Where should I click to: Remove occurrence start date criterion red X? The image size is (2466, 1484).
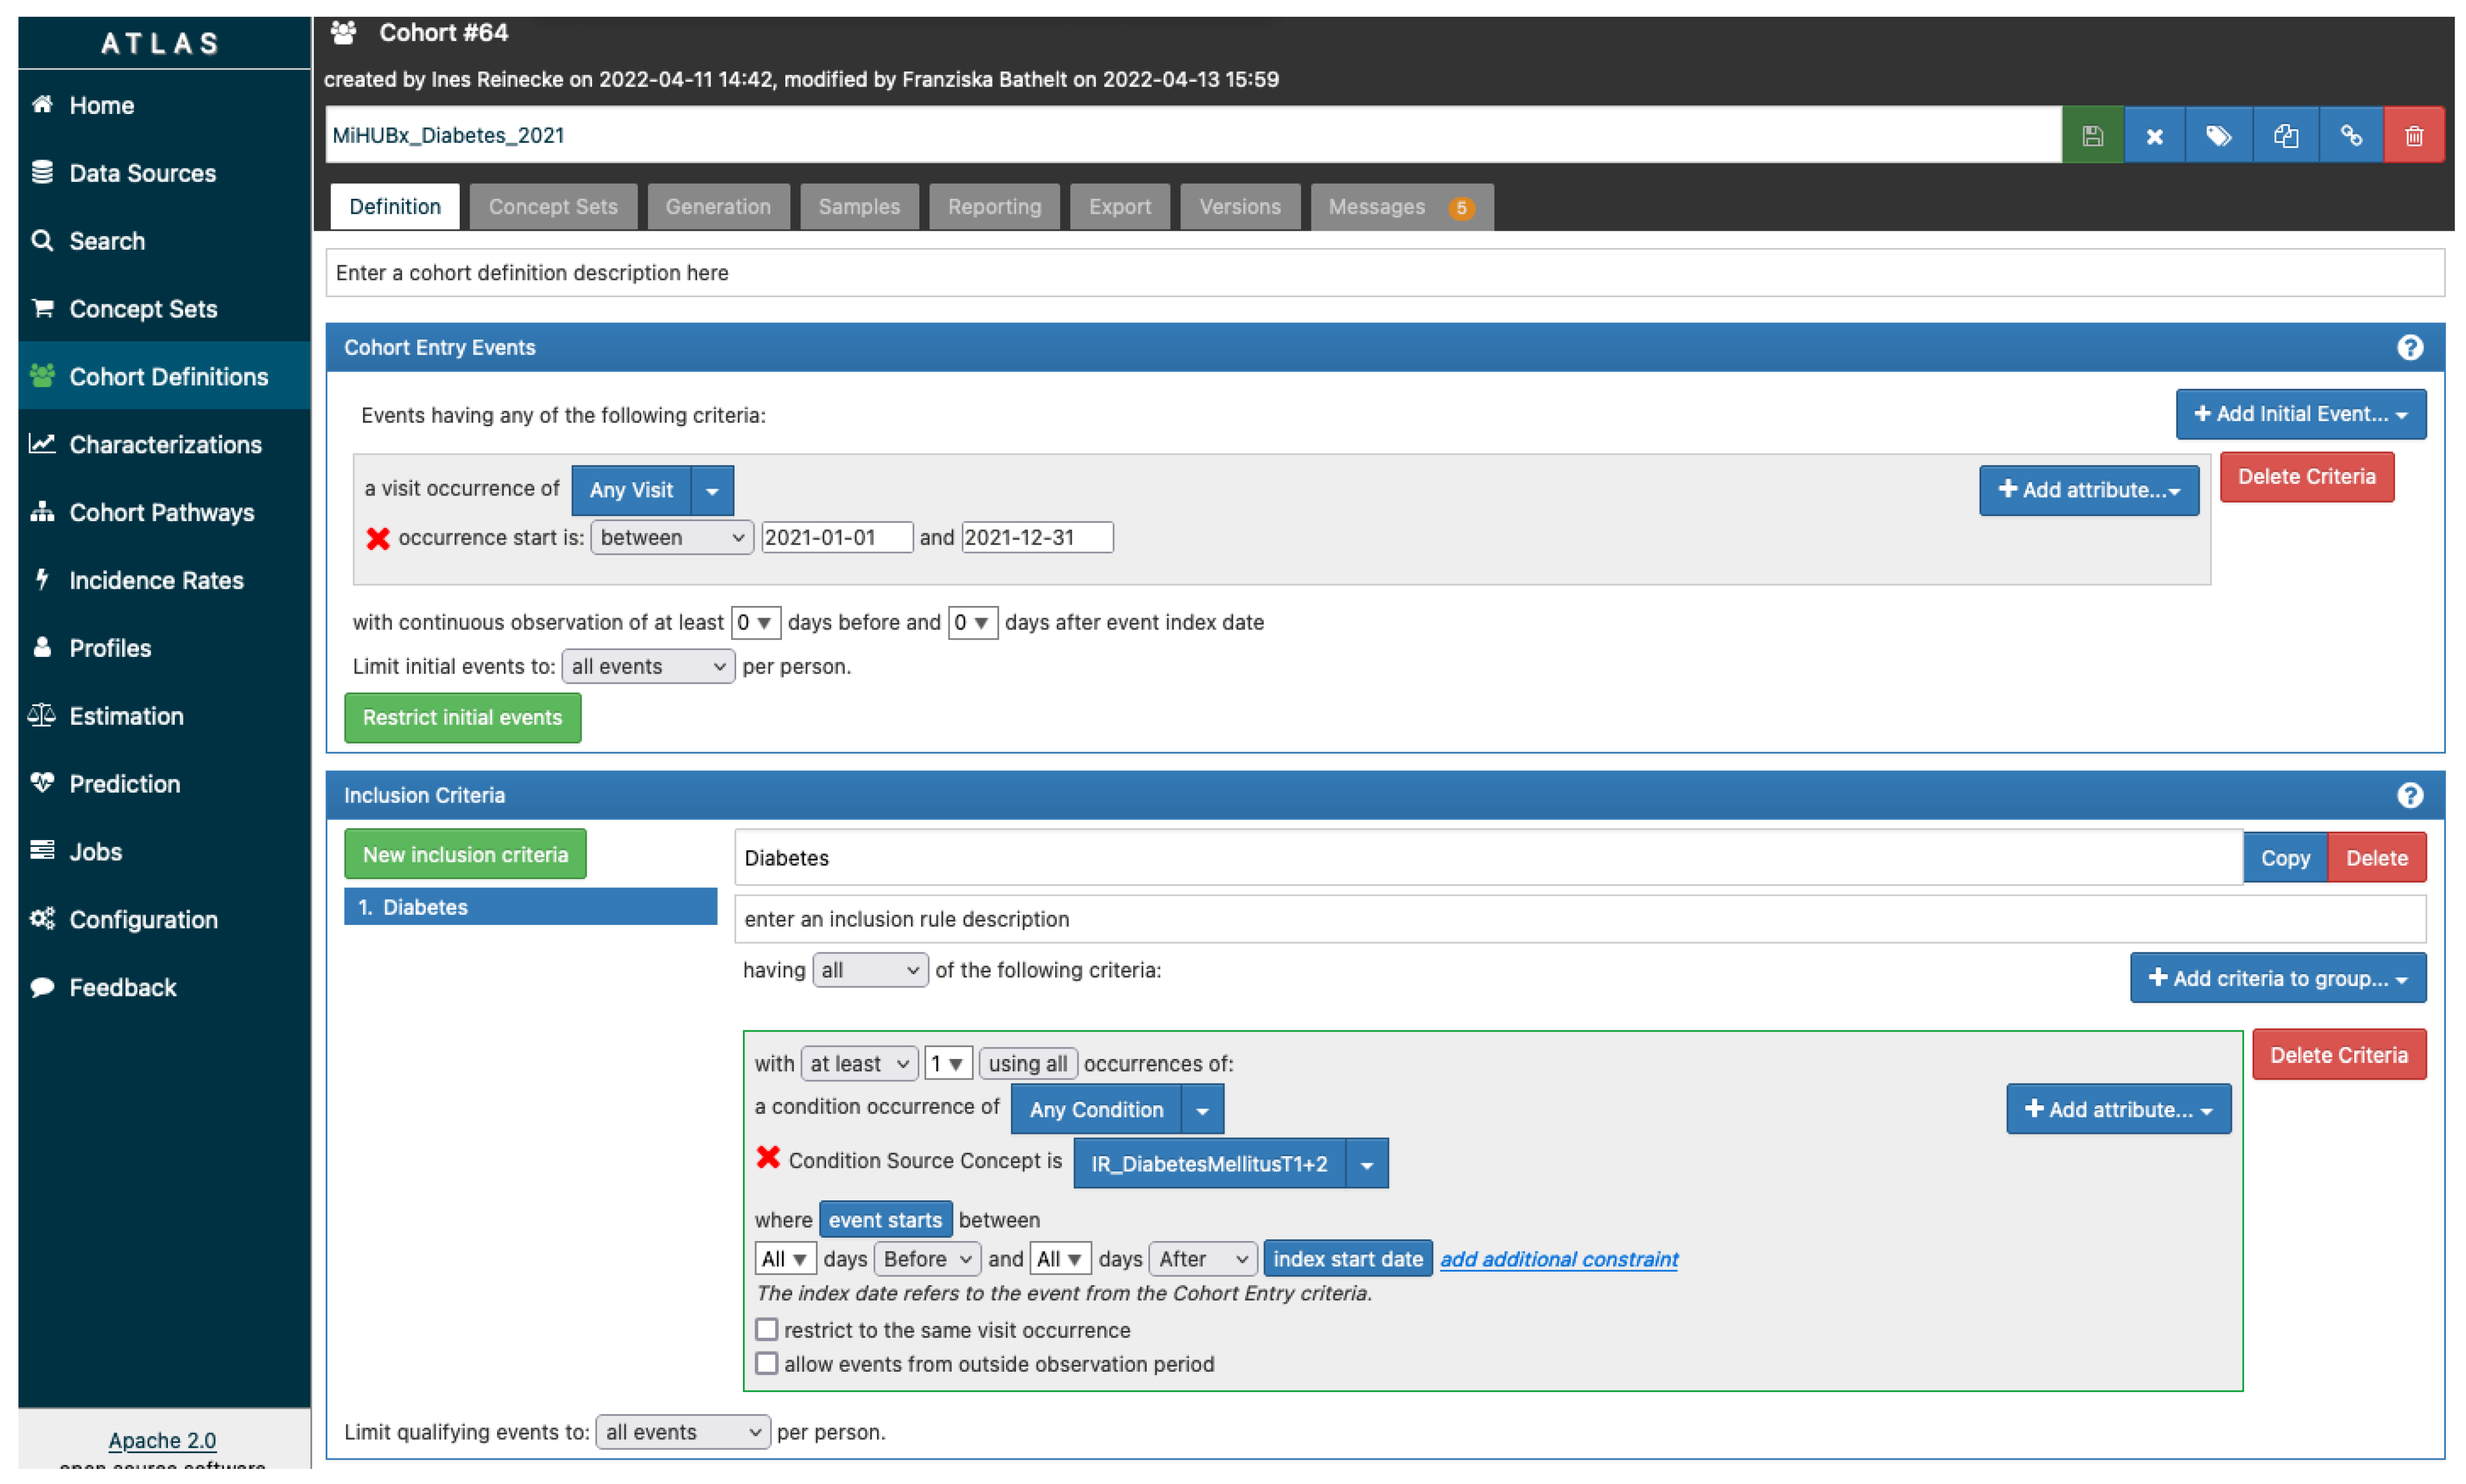pos(377,538)
